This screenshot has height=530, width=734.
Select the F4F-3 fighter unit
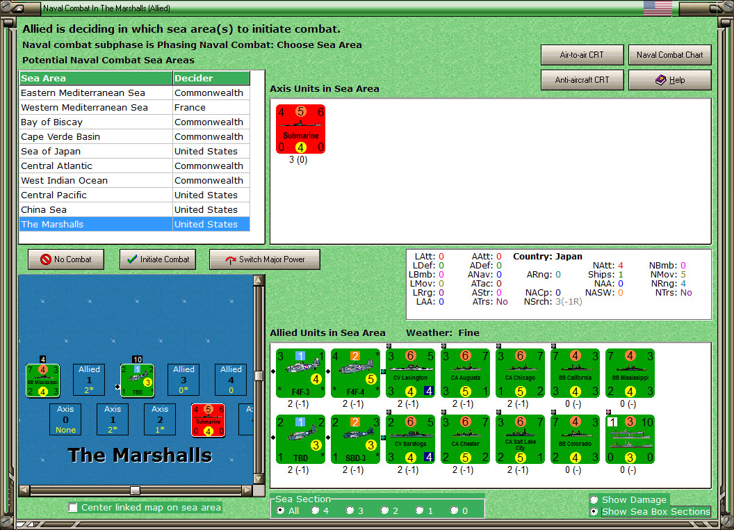pos(300,373)
